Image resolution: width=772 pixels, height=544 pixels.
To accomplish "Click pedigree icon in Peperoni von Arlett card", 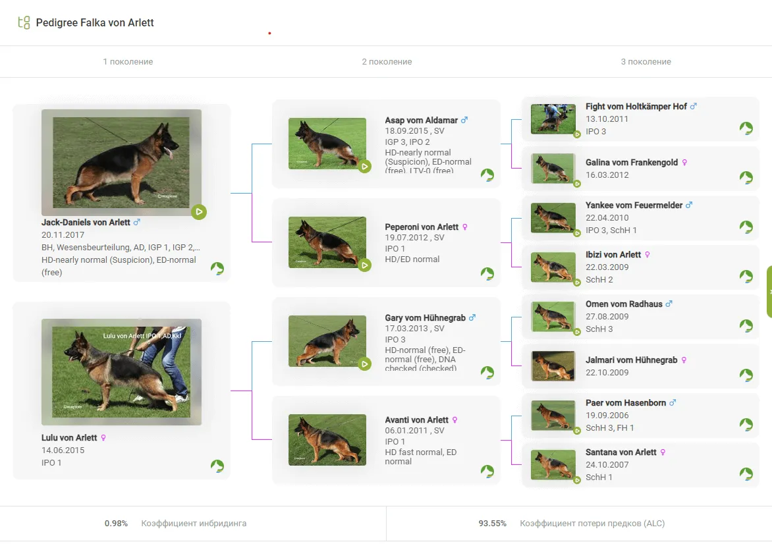I will coord(487,273).
